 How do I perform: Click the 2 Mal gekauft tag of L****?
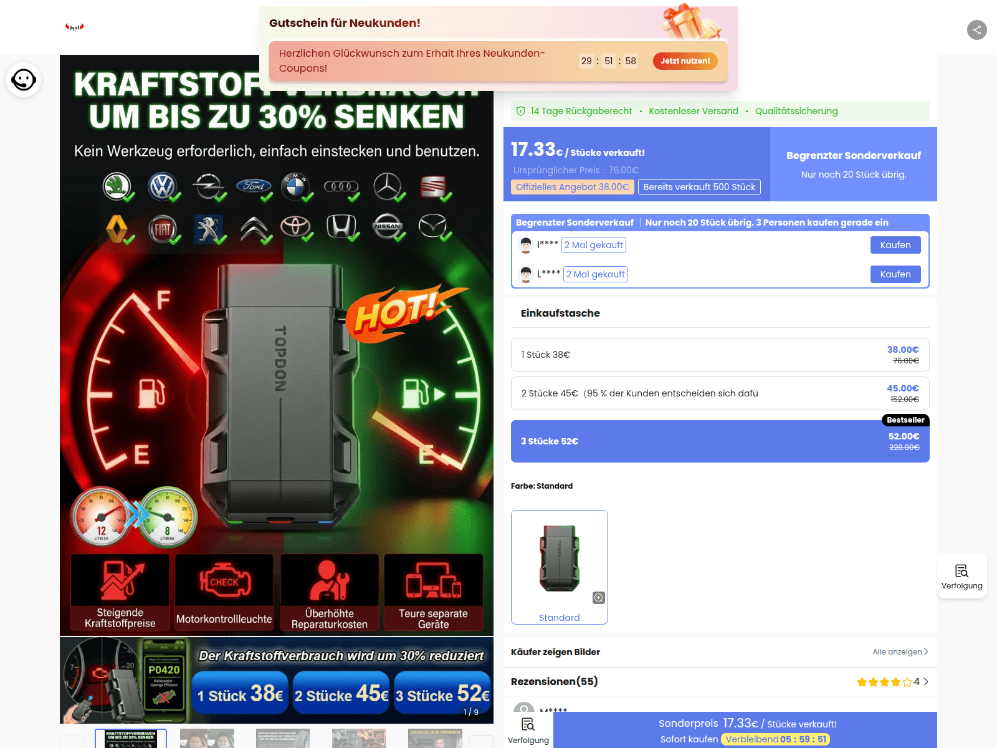pyautogui.click(x=596, y=274)
